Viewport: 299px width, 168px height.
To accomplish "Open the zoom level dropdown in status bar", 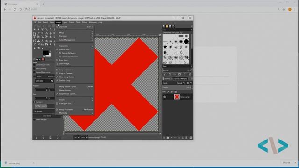I will [85, 137].
